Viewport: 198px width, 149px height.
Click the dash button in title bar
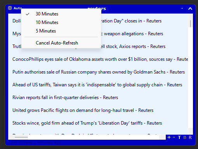click(x=182, y=9)
